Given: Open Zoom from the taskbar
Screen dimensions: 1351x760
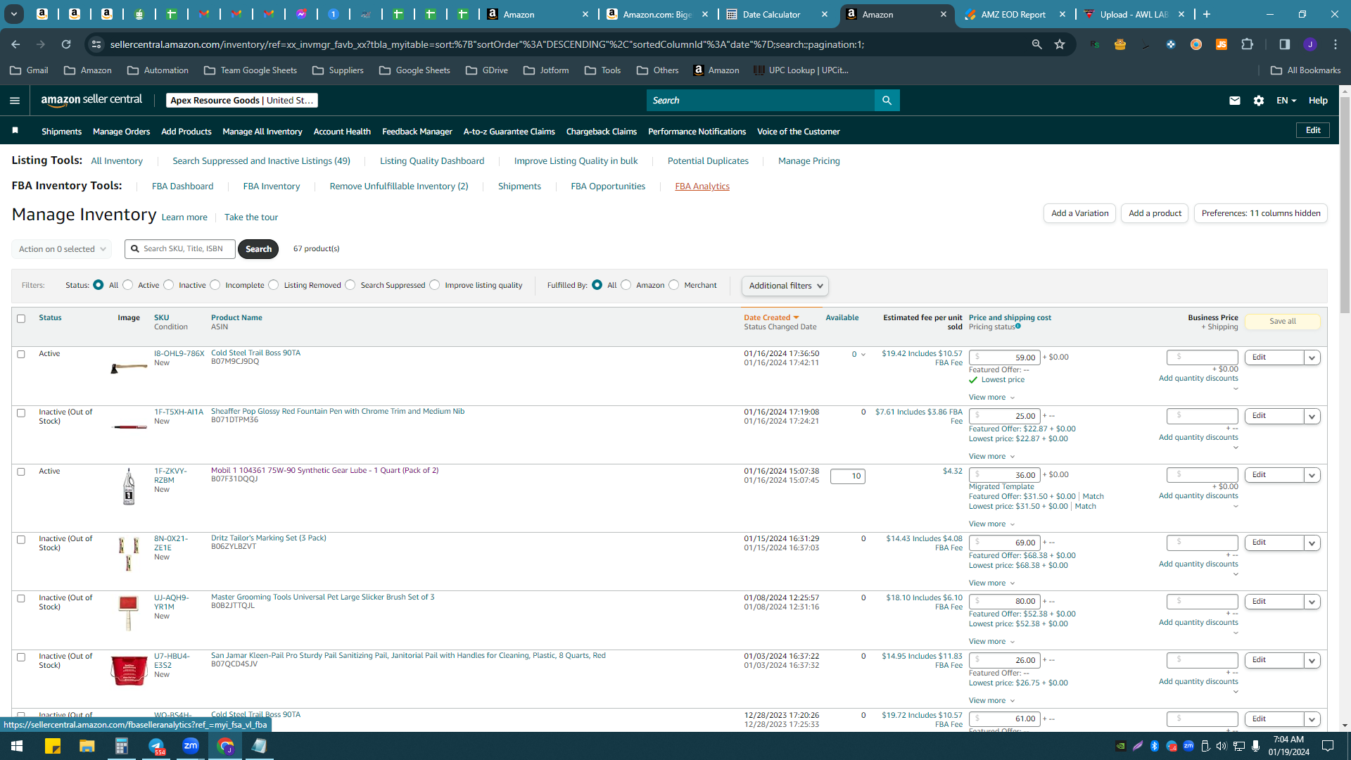Looking at the screenshot, I should tap(191, 746).
